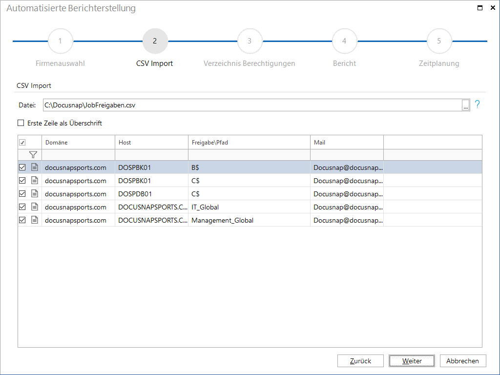Click the Zurück button
The width and height of the screenshot is (500, 375).
pyautogui.click(x=360, y=361)
